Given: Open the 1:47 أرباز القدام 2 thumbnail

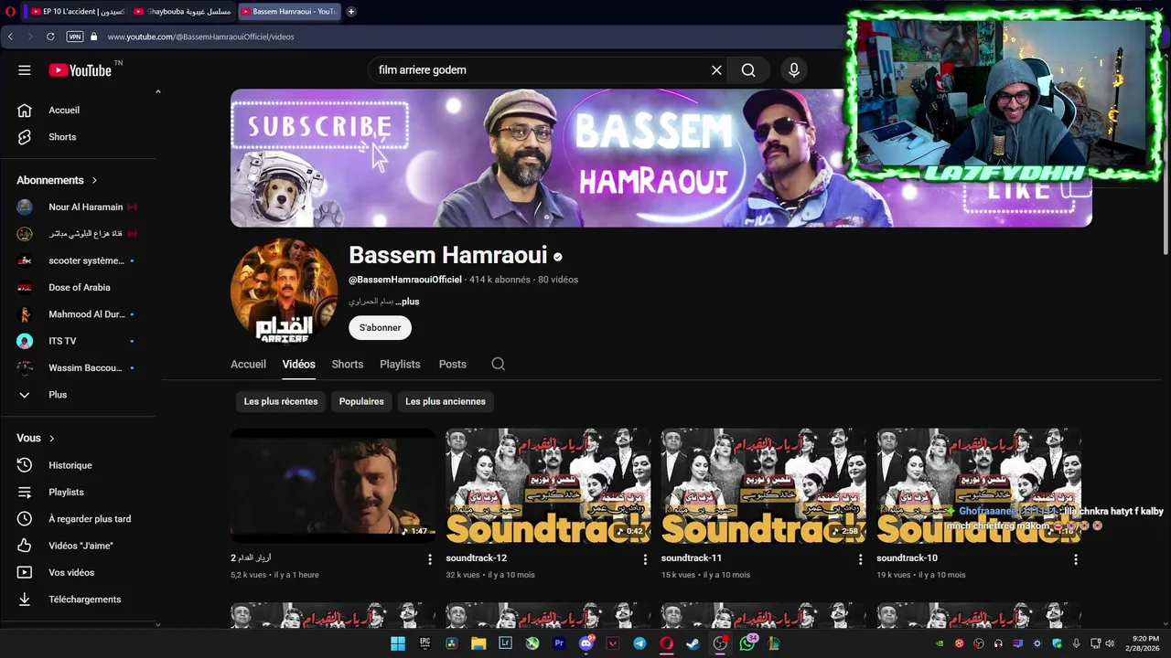Looking at the screenshot, I should (x=333, y=485).
